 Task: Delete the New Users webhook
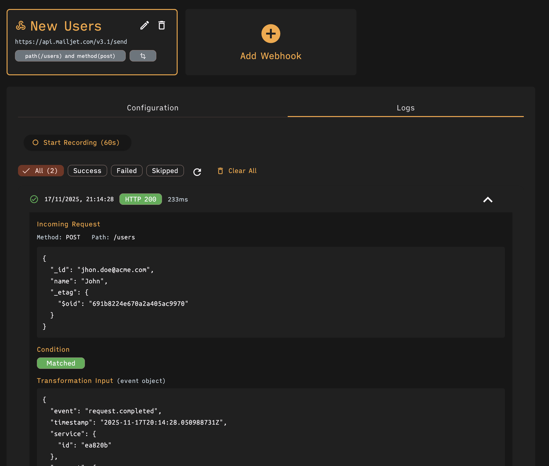(162, 25)
